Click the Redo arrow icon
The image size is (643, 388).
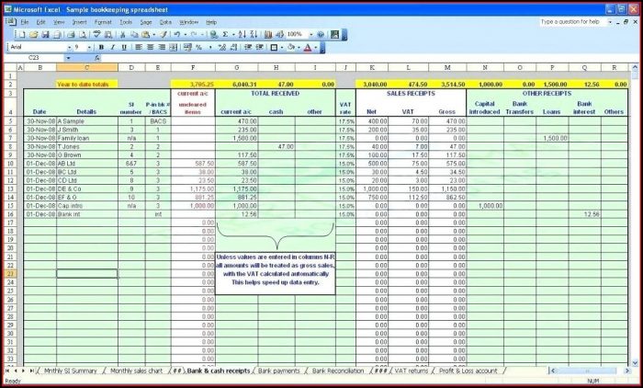coord(194,35)
